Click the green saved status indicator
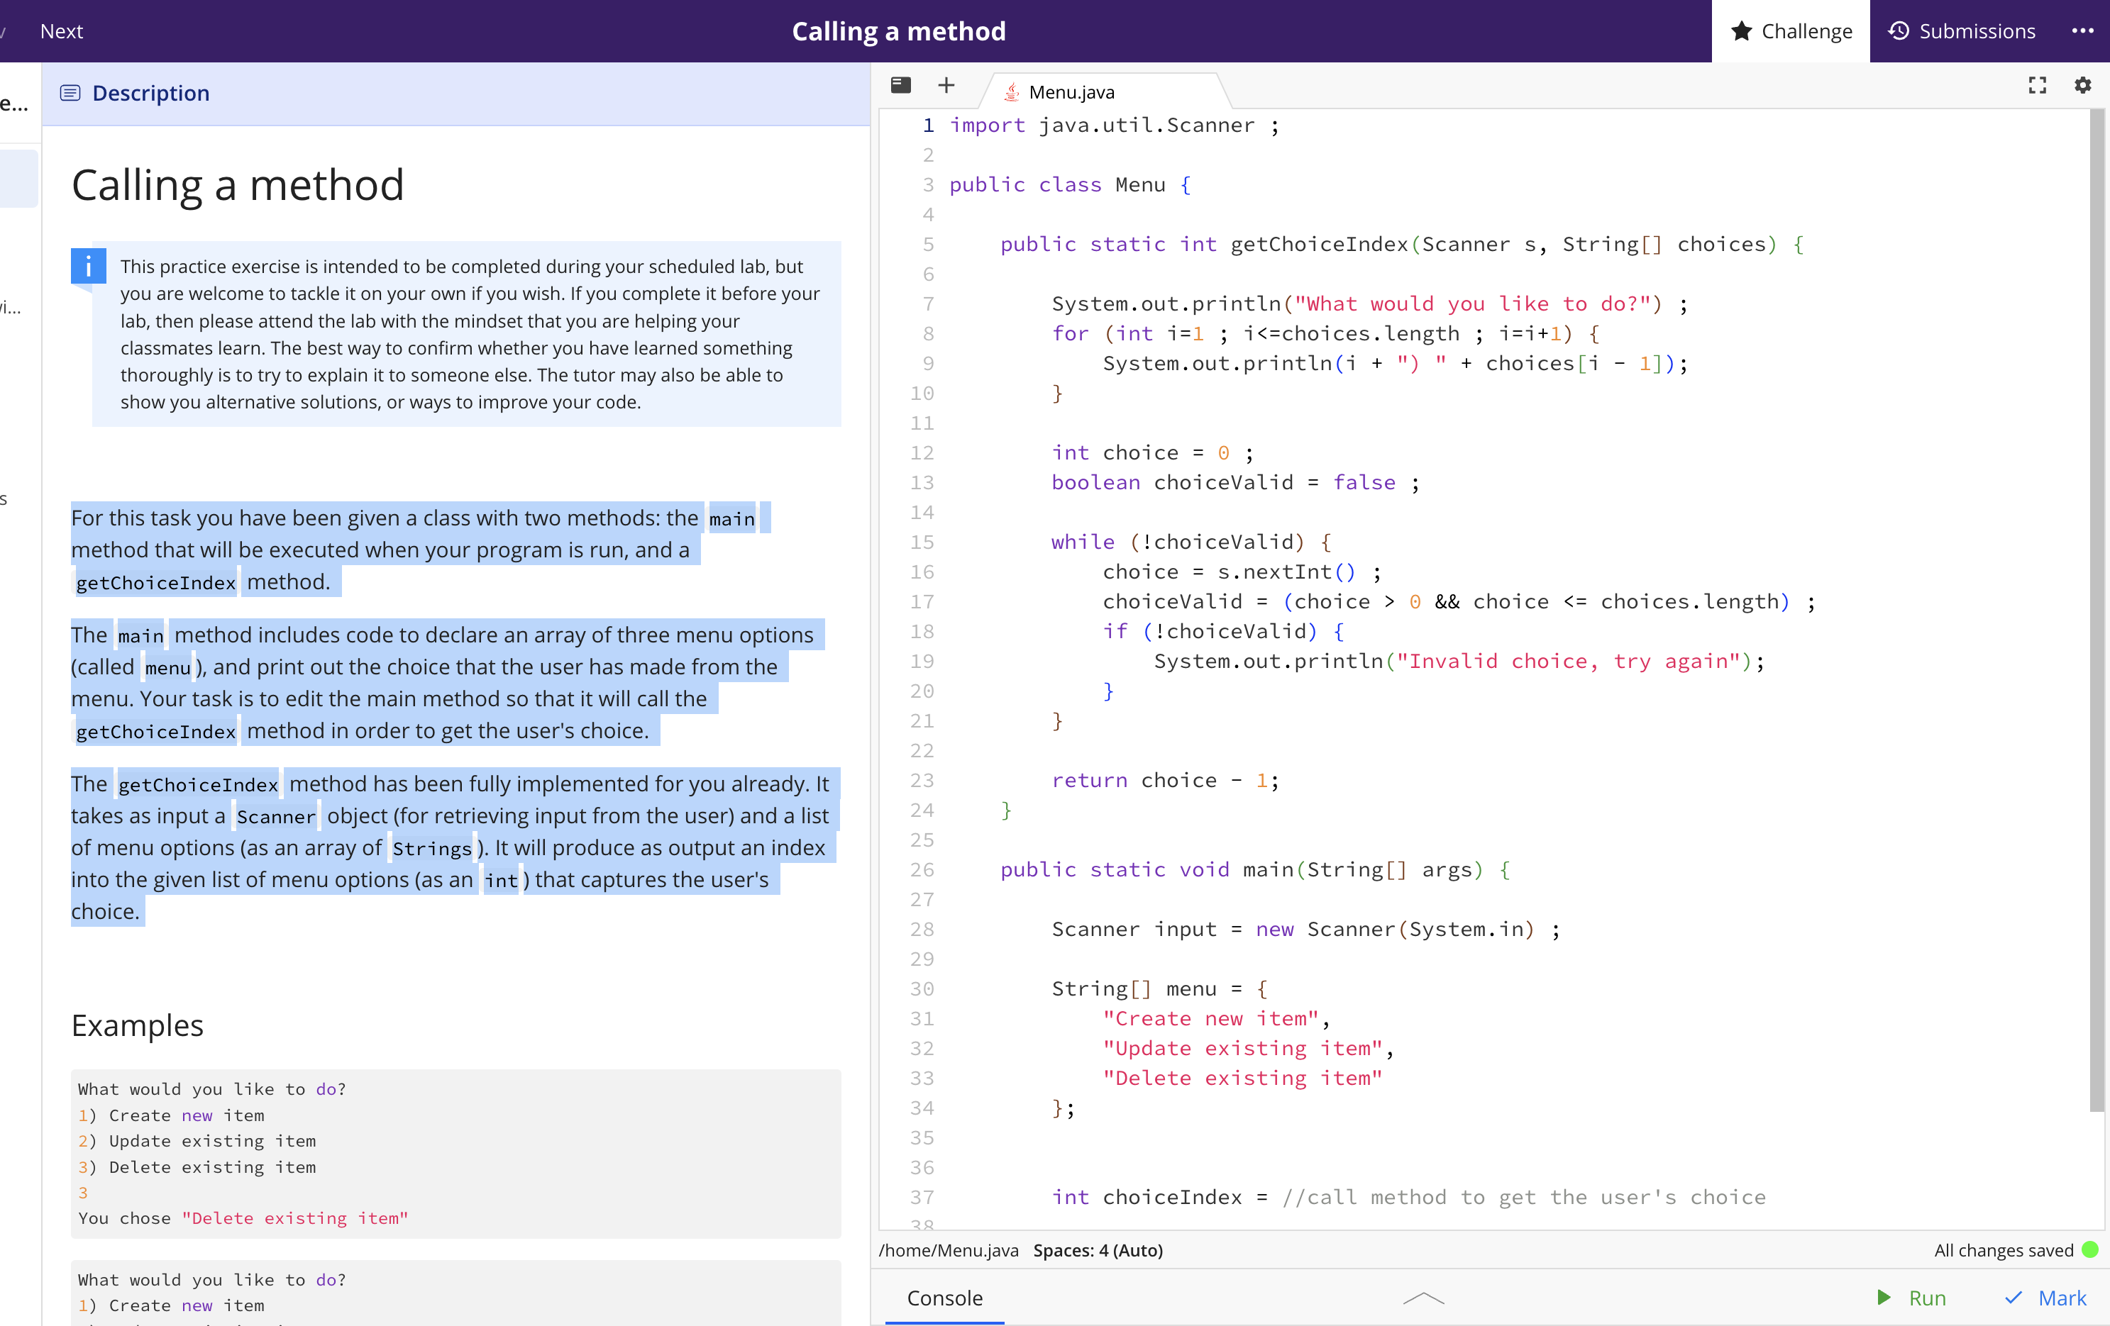The height and width of the screenshot is (1326, 2110). point(2090,1249)
